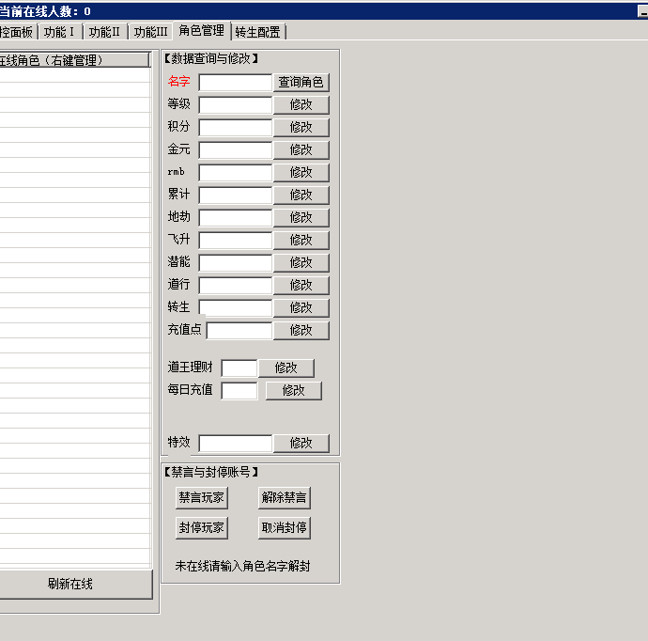Click 修改 button in the 金元 row

(301, 149)
